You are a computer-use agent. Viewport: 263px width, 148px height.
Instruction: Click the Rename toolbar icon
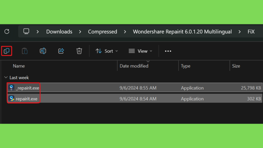tap(43, 51)
